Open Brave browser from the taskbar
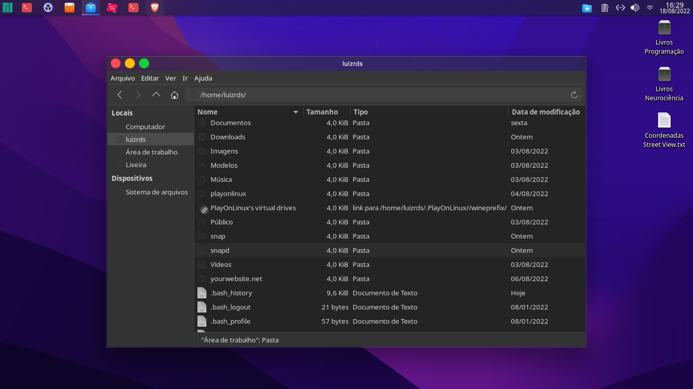Screen dimensions: 693x389 click(x=155, y=8)
